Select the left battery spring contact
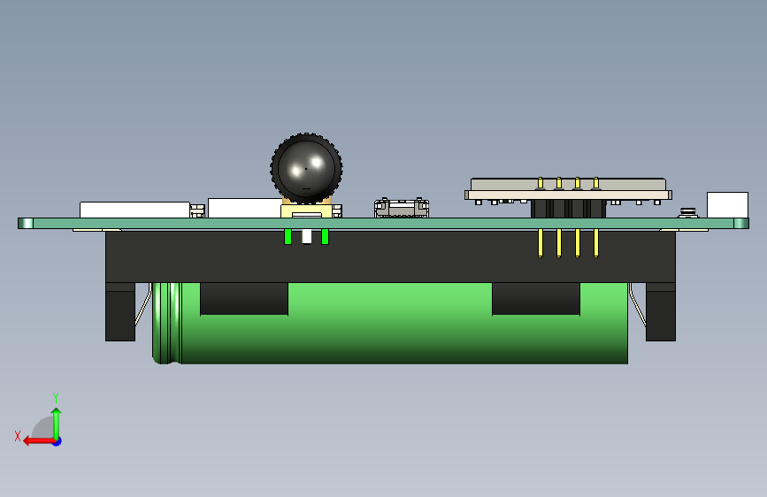Image resolution: width=767 pixels, height=497 pixels. click(143, 304)
